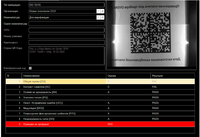Click the Результат column header
200x137 pixels.
pyautogui.click(x=173, y=76)
